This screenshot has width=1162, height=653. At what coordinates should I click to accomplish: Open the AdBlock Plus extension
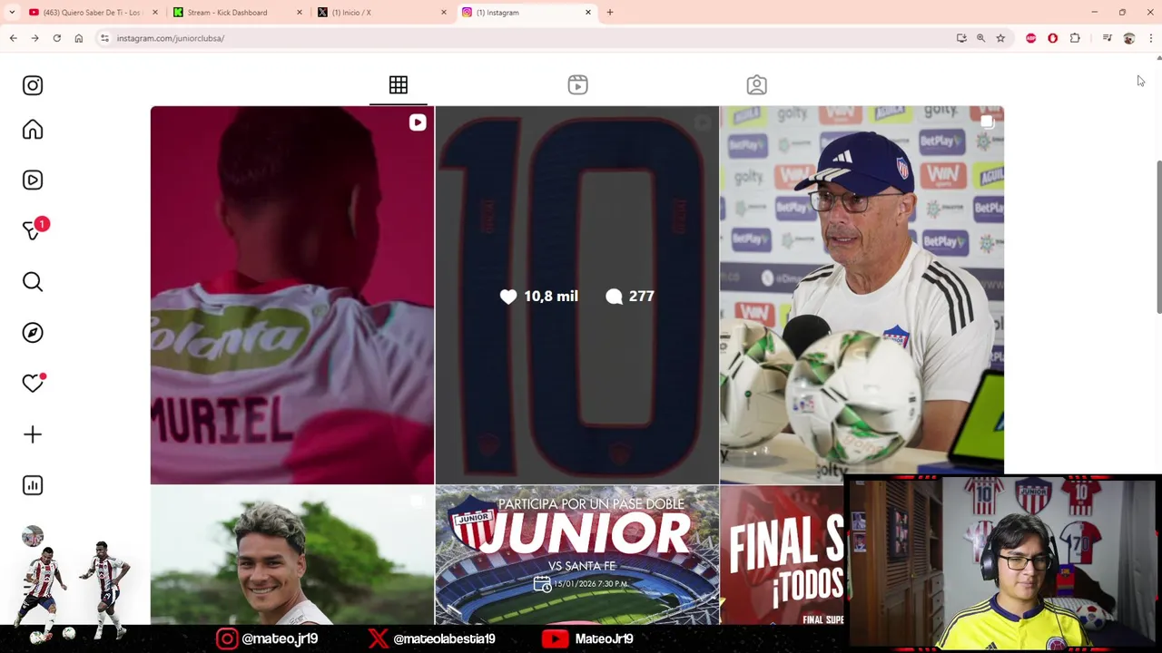pos(1031,38)
